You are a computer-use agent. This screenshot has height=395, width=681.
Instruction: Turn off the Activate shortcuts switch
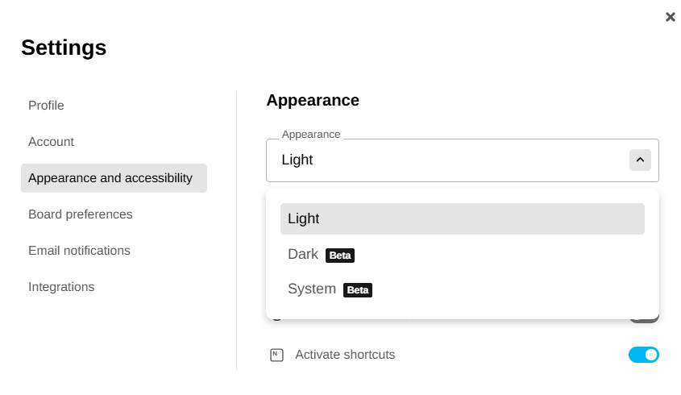click(x=643, y=355)
